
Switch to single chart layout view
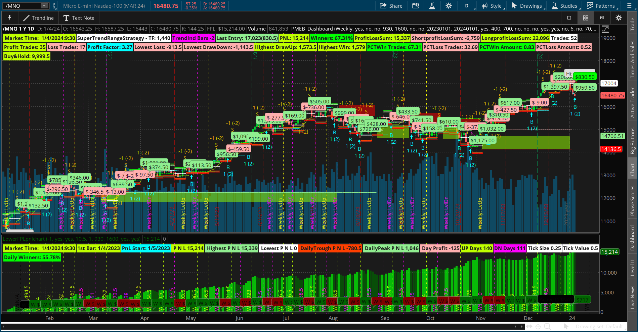coord(569,18)
